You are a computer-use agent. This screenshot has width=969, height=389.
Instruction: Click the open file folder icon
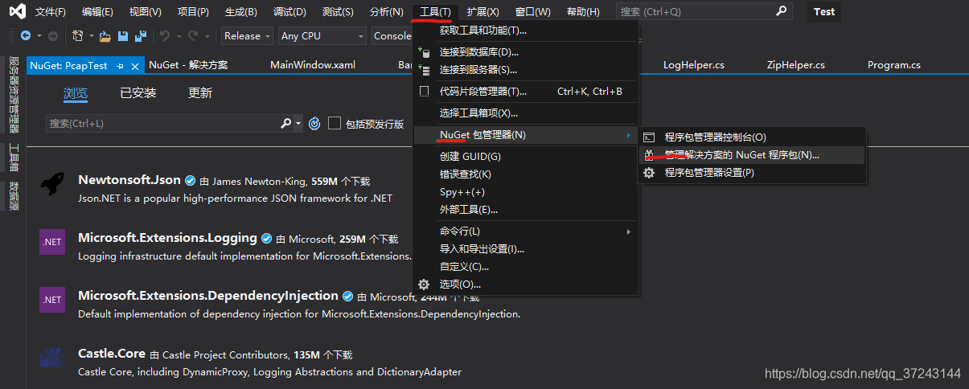pos(105,36)
